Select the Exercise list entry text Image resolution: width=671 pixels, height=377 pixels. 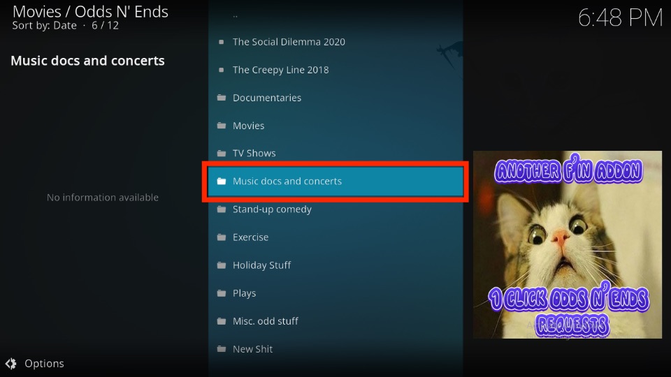[x=250, y=237]
